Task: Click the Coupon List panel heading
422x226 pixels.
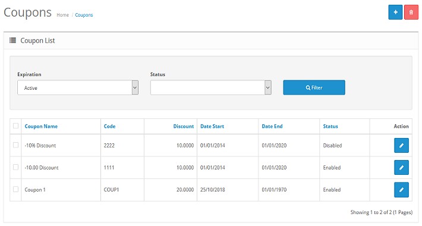Action: click(37, 40)
